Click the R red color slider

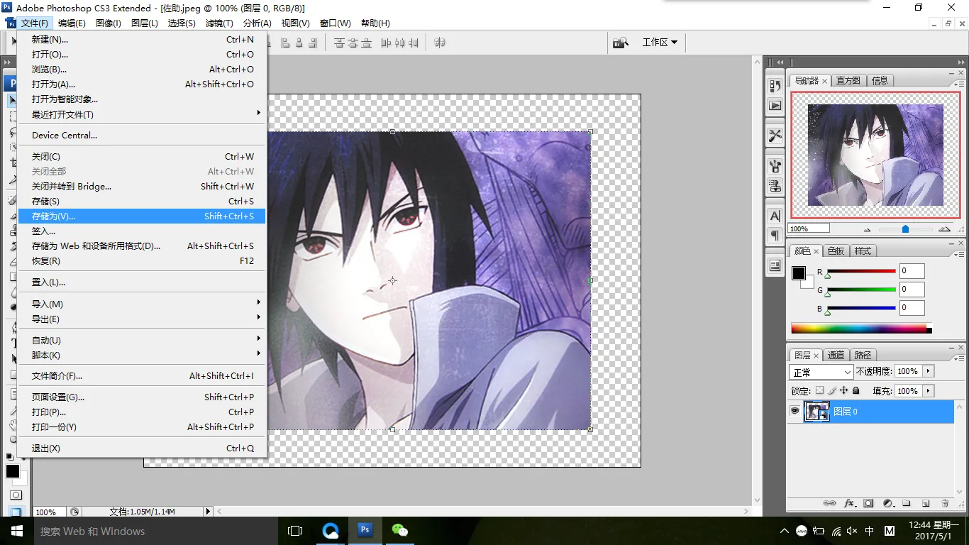[861, 271]
